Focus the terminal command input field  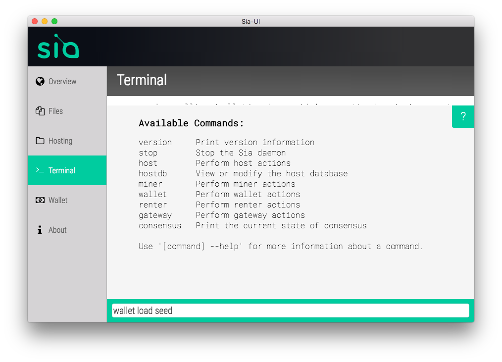click(291, 310)
